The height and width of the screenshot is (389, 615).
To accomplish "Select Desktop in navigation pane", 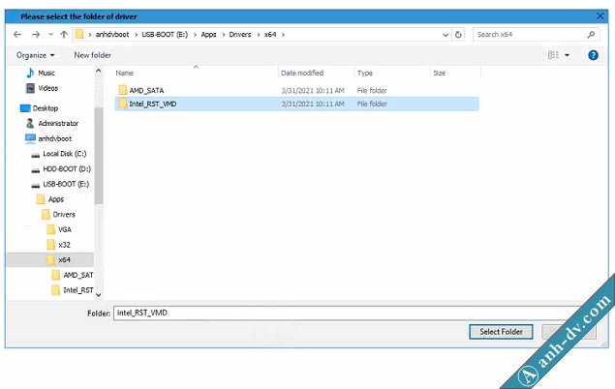I will pyautogui.click(x=46, y=108).
